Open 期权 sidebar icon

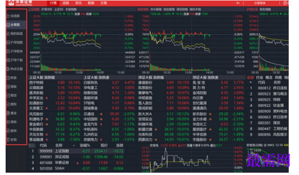pyautogui.click(x=8, y=104)
